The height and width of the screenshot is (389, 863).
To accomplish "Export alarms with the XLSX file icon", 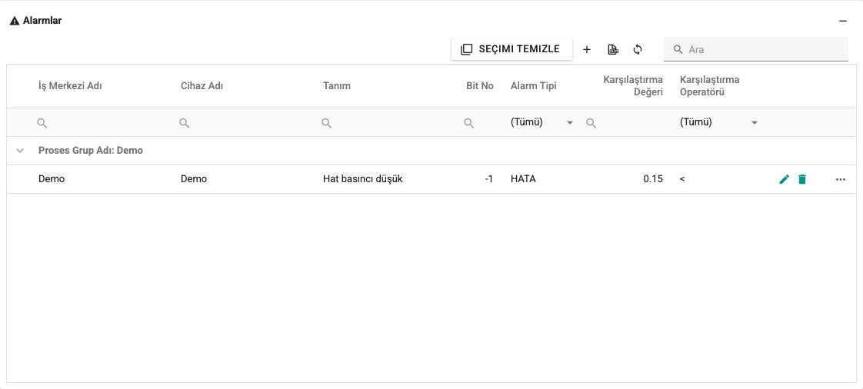I will pyautogui.click(x=612, y=49).
